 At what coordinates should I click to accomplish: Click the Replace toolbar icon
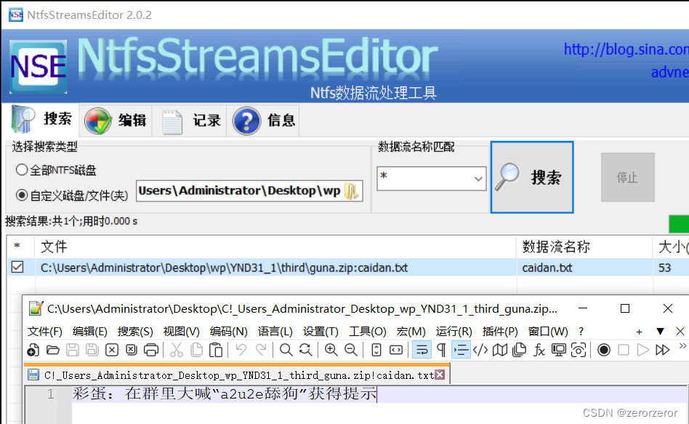click(306, 350)
